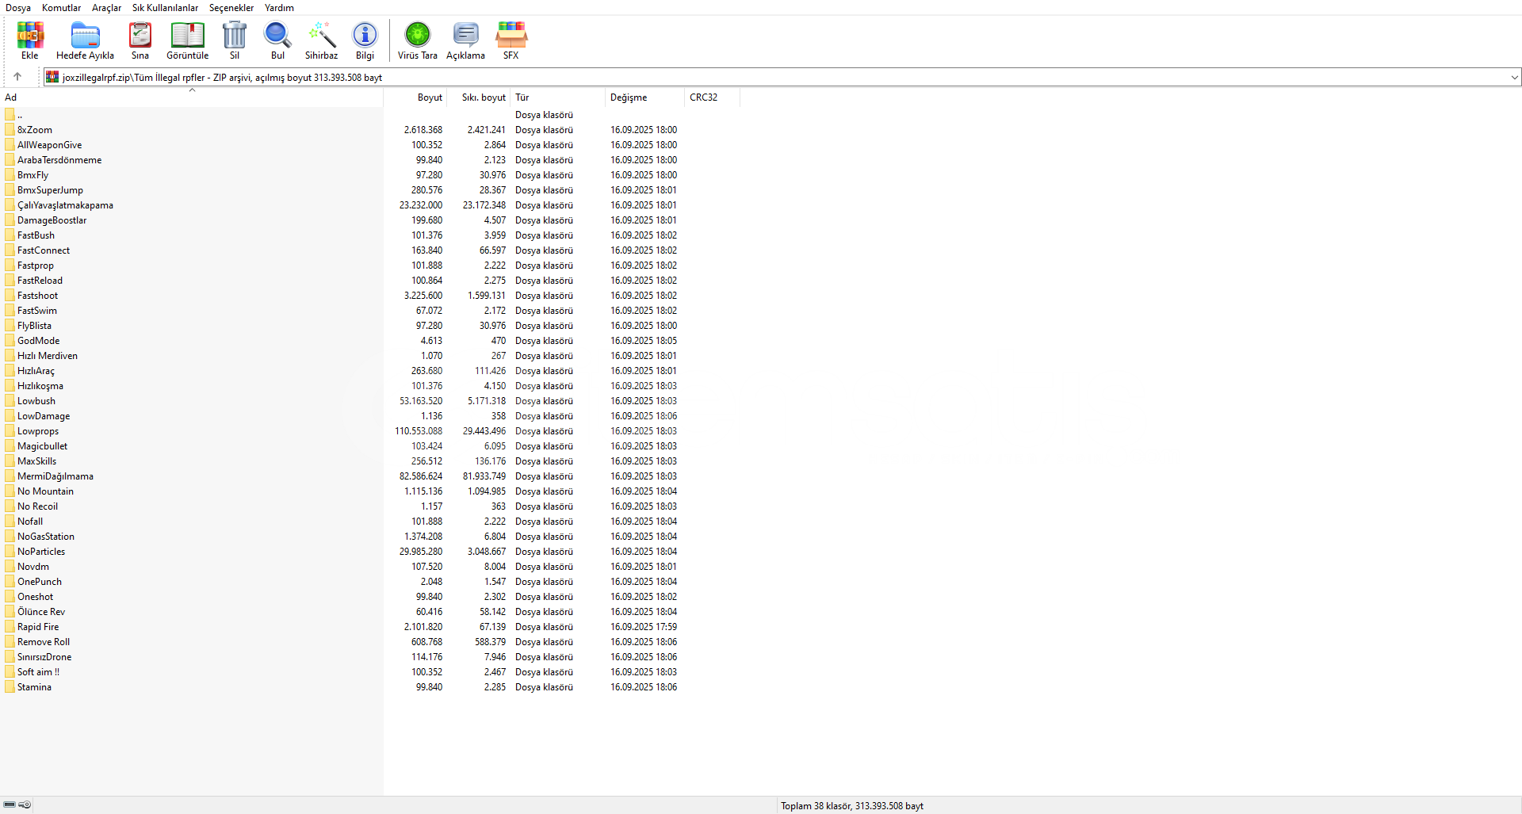Expand the address bar path dropdown
The image size is (1522, 814).
(1514, 77)
